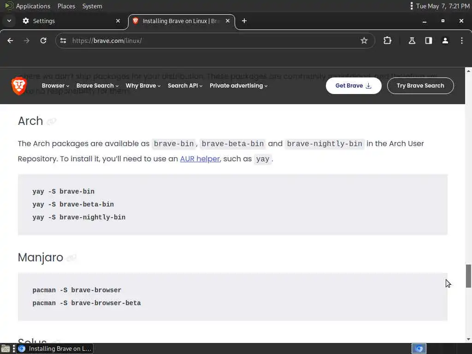The width and height of the screenshot is (472, 354).
Task: Click the Get Brave download button
Action: click(x=354, y=86)
